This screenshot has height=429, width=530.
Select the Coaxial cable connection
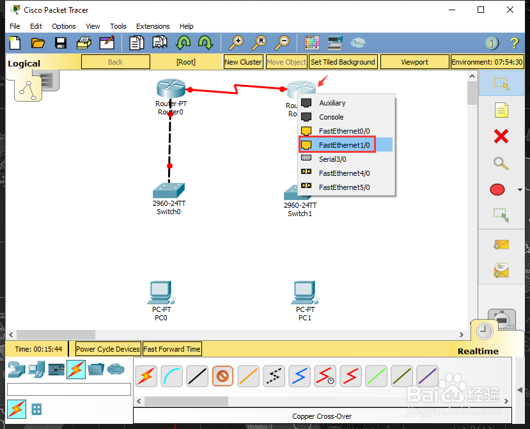coord(299,376)
